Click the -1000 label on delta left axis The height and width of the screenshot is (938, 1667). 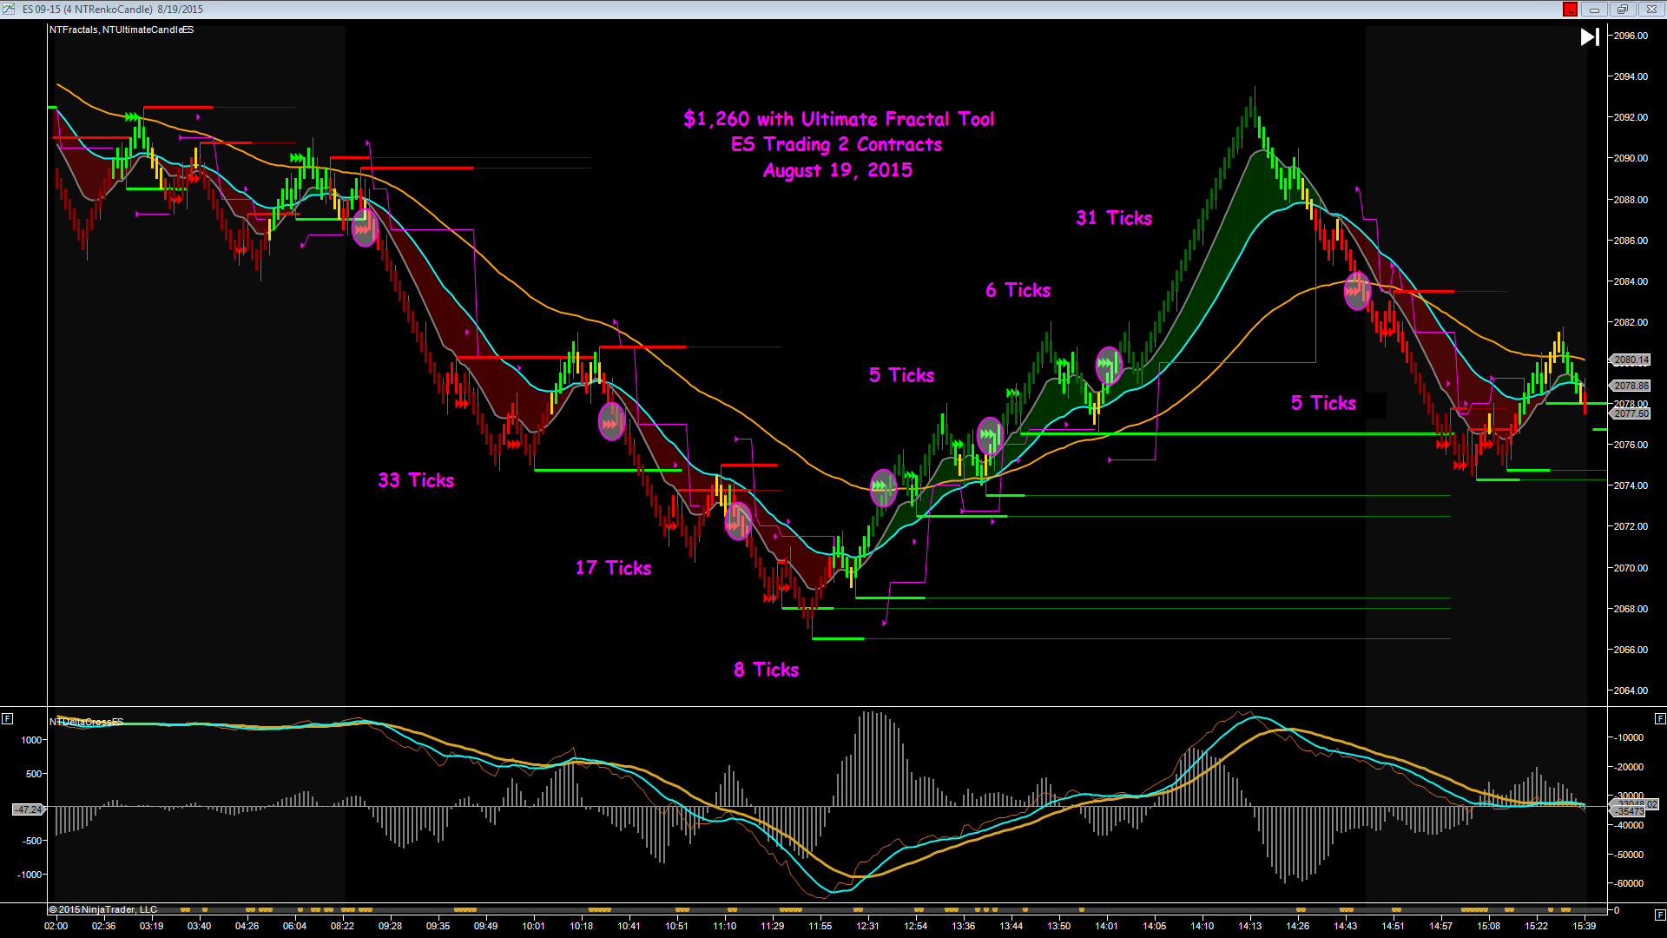[30, 875]
